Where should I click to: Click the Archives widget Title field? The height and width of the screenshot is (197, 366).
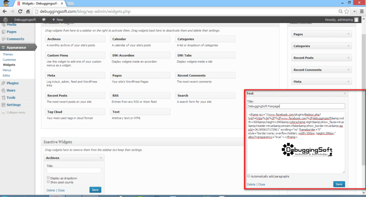pos(74,171)
